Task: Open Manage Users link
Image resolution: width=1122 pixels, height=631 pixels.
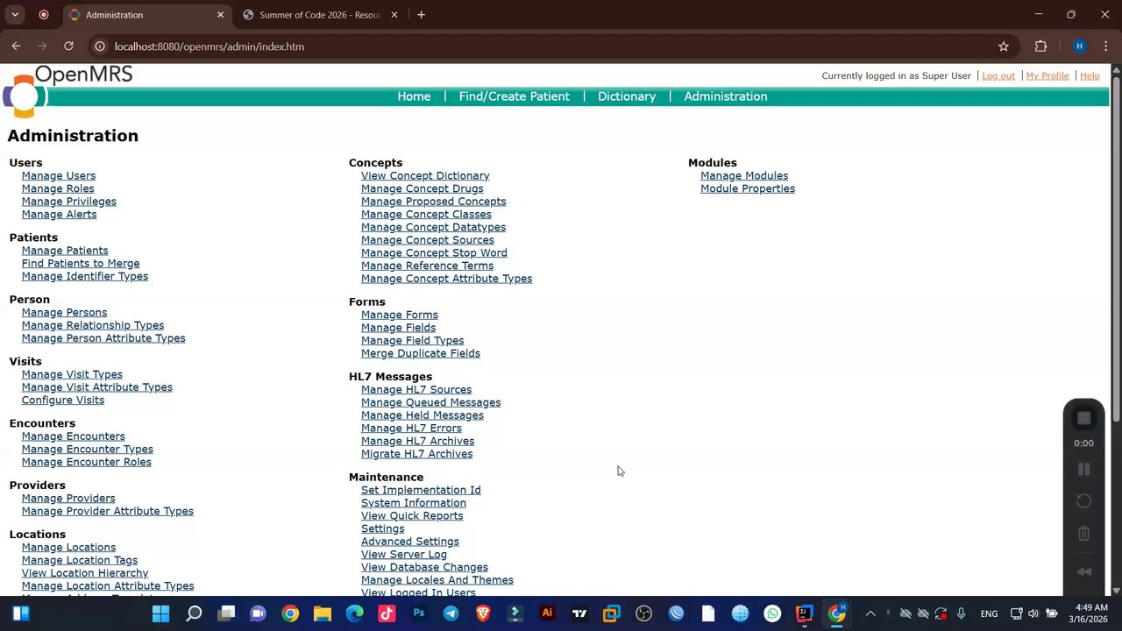Action: (x=59, y=175)
